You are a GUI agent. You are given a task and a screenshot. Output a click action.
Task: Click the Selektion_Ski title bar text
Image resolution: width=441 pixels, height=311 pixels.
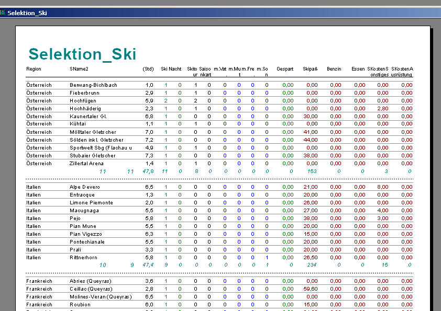[27, 13]
